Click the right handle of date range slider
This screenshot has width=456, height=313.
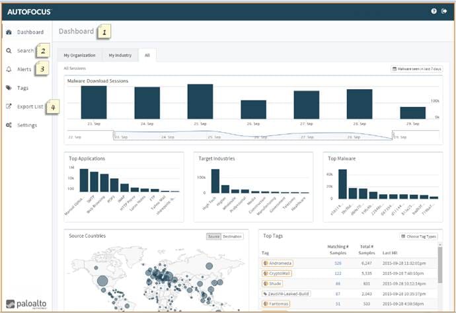click(393, 135)
